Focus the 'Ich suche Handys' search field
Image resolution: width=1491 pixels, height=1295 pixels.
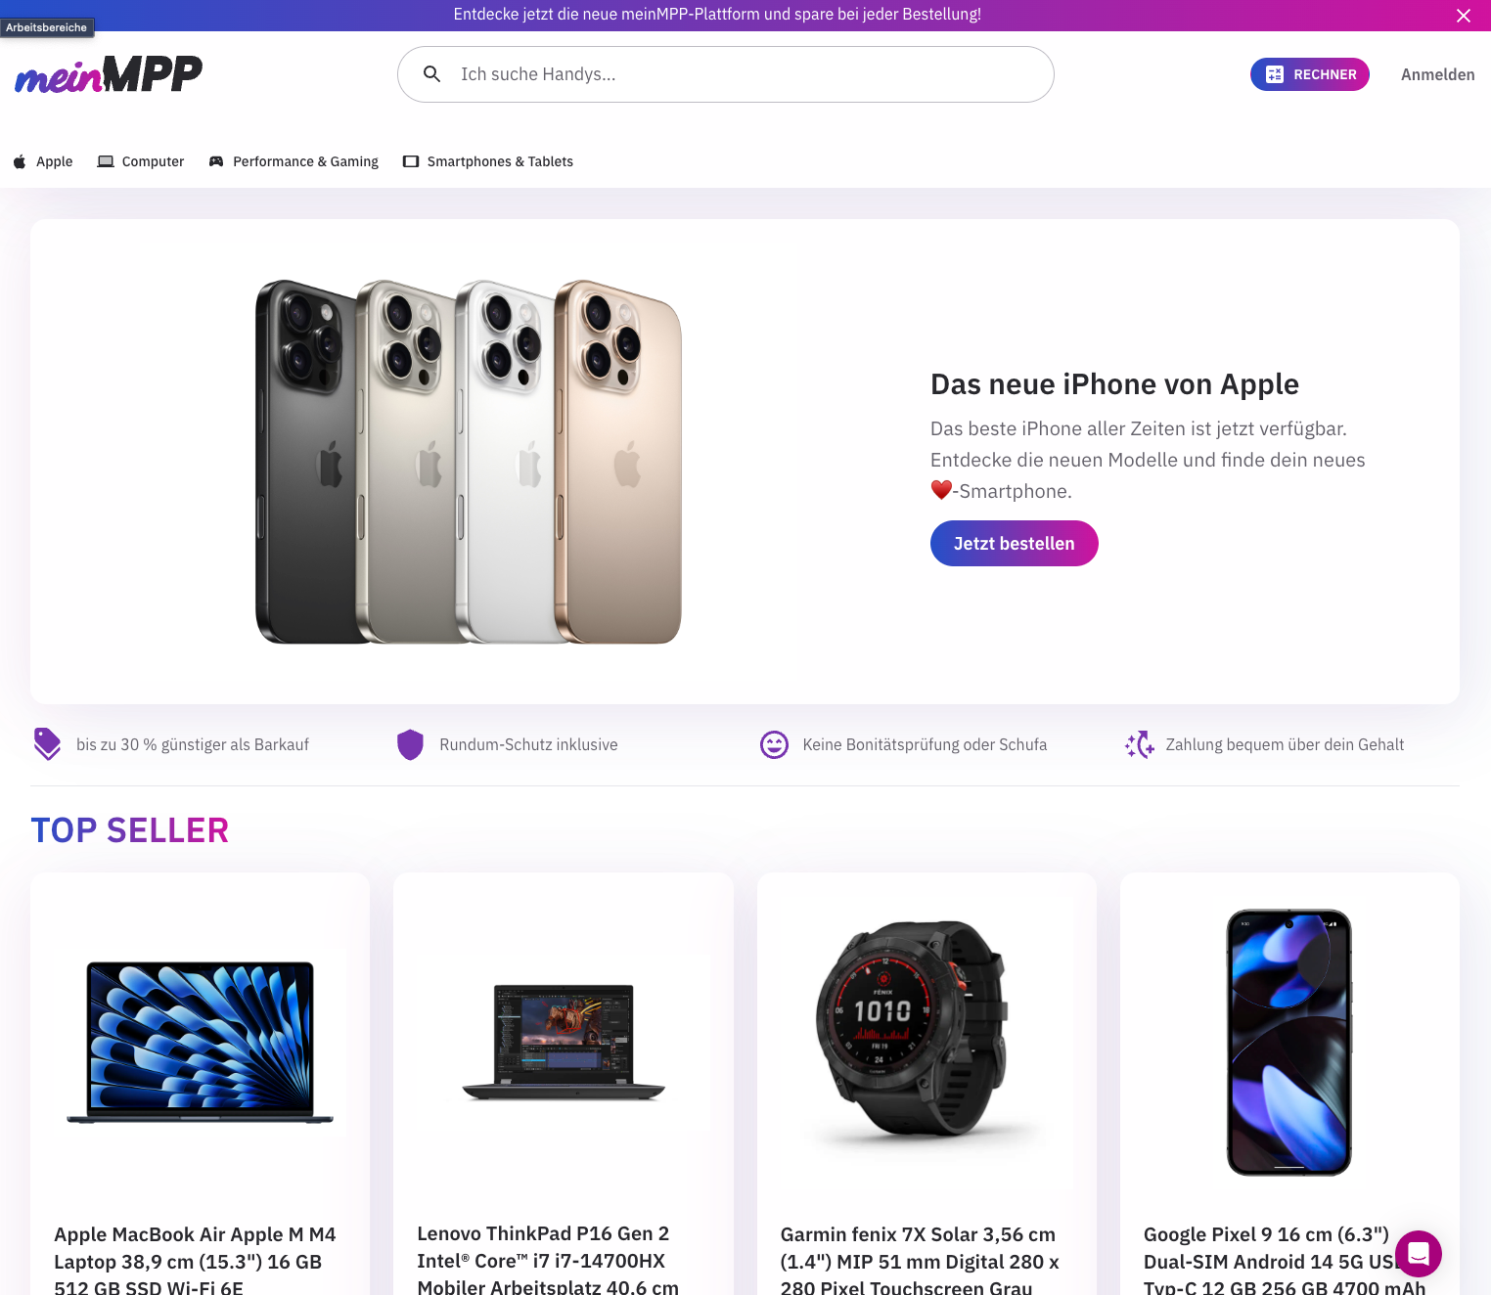726,74
